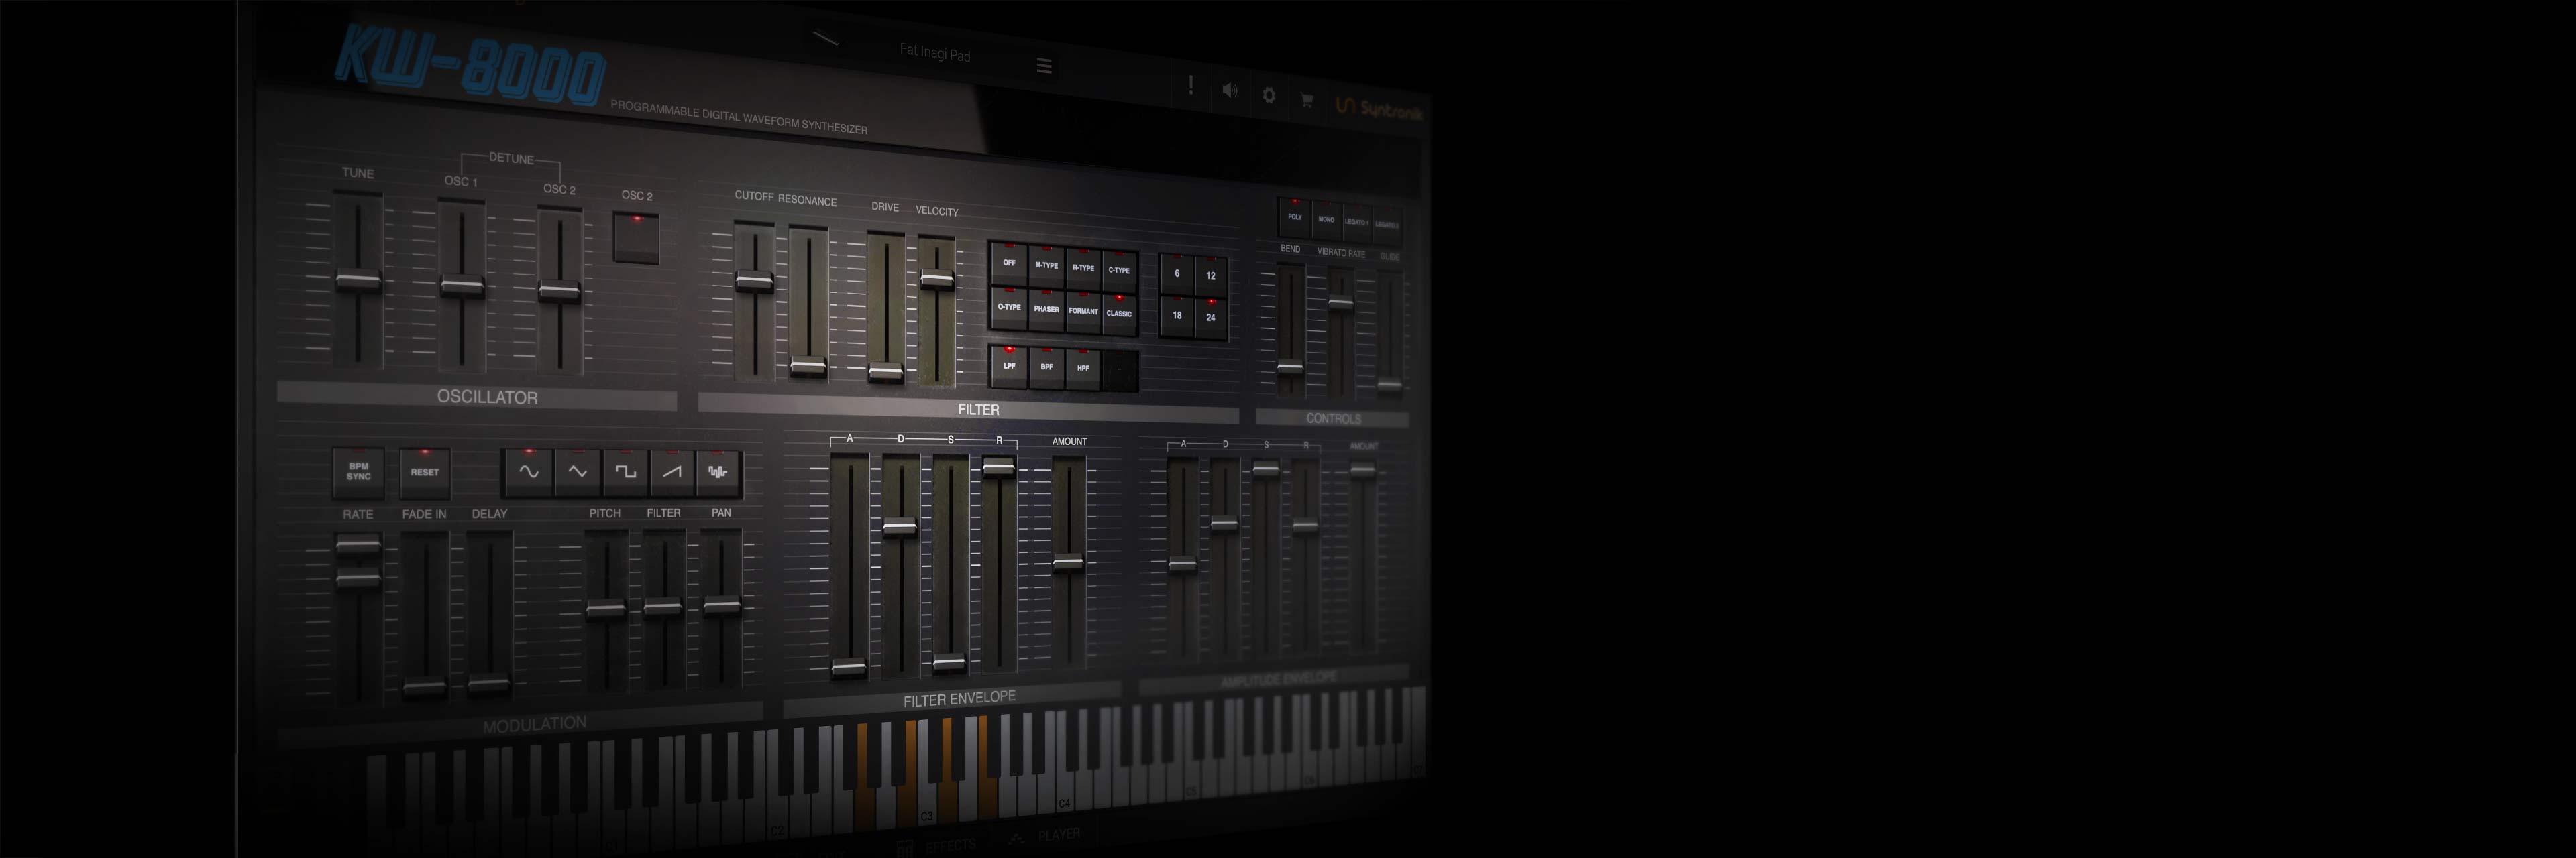This screenshot has width=2576, height=858.
Task: Click the Filter Envelope release slider handle
Action: pos(999,467)
